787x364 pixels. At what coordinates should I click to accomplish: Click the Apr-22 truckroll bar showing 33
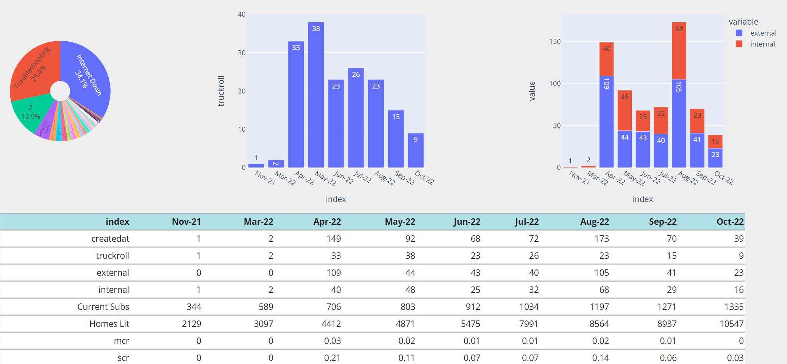pos(296,104)
